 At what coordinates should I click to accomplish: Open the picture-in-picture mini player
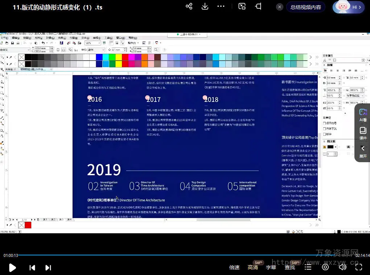242,7
